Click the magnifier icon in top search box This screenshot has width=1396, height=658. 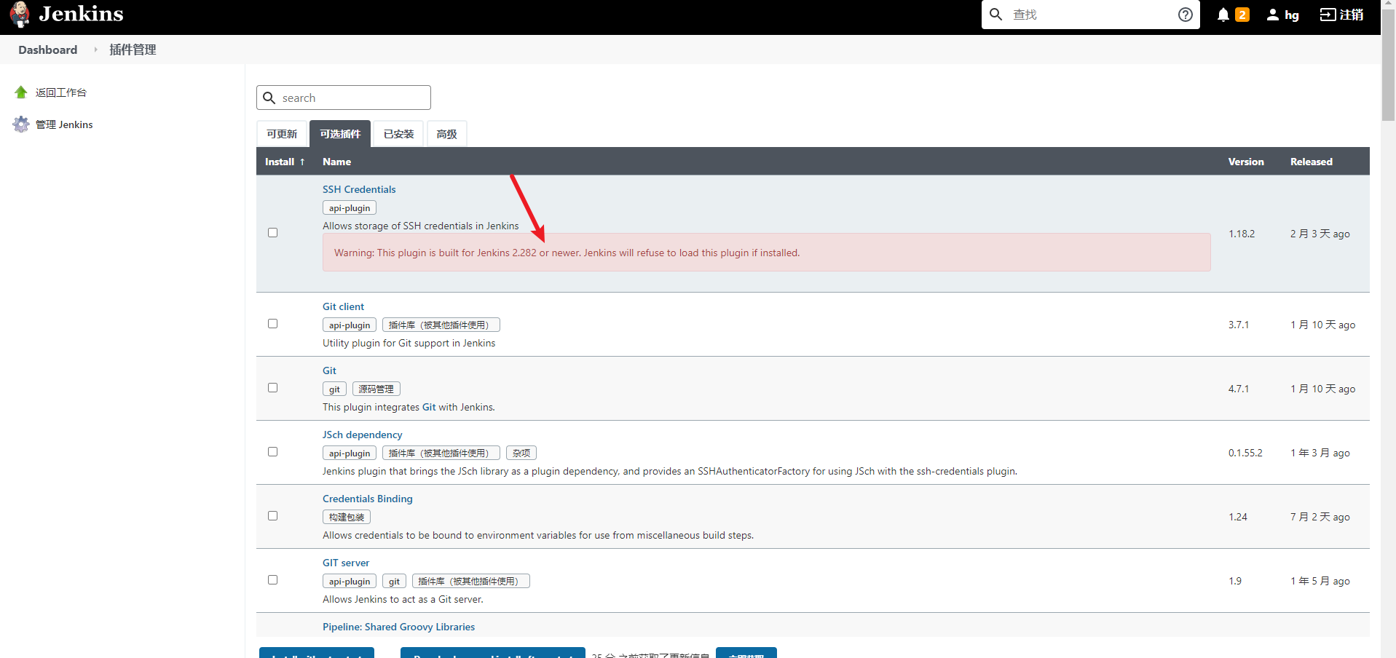[x=996, y=15]
